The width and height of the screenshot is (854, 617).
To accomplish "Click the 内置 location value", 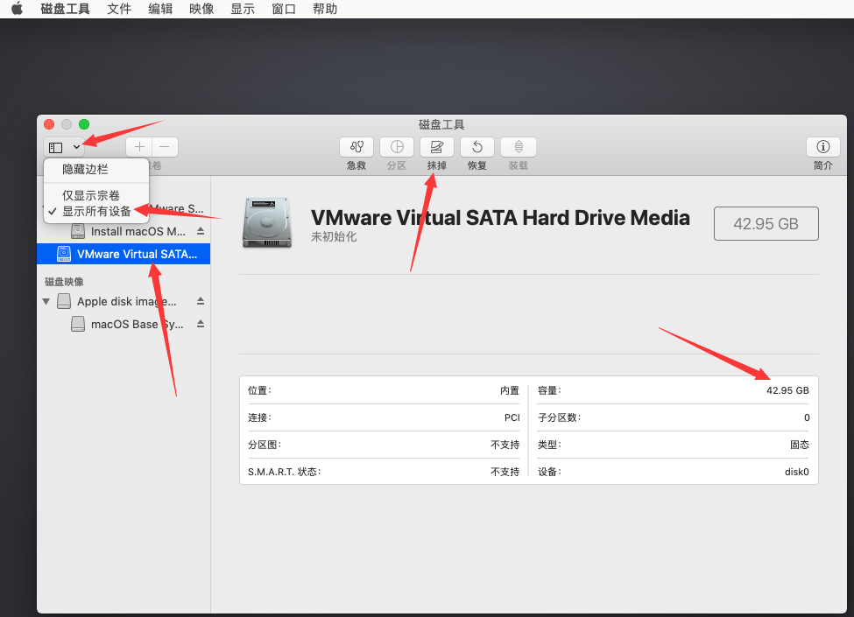I will pyautogui.click(x=510, y=390).
